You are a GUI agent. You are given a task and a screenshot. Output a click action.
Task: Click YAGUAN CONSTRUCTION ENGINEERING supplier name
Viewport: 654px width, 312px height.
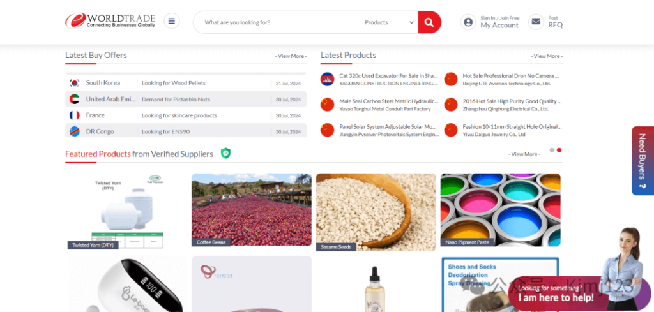(x=389, y=84)
